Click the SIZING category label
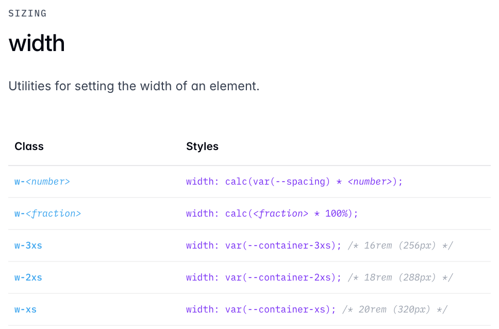 [27, 13]
